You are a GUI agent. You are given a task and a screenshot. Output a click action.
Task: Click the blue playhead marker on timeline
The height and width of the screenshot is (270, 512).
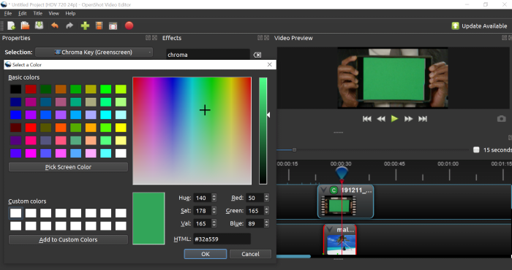(x=342, y=172)
